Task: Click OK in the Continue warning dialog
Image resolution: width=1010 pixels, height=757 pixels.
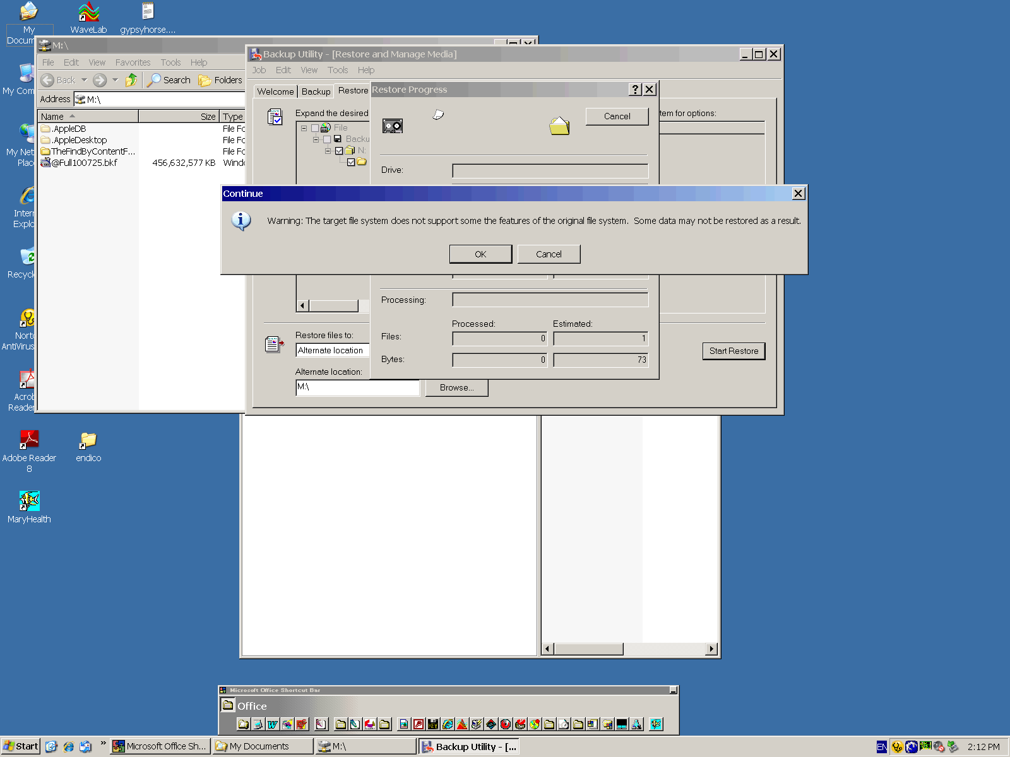Action: click(x=480, y=254)
